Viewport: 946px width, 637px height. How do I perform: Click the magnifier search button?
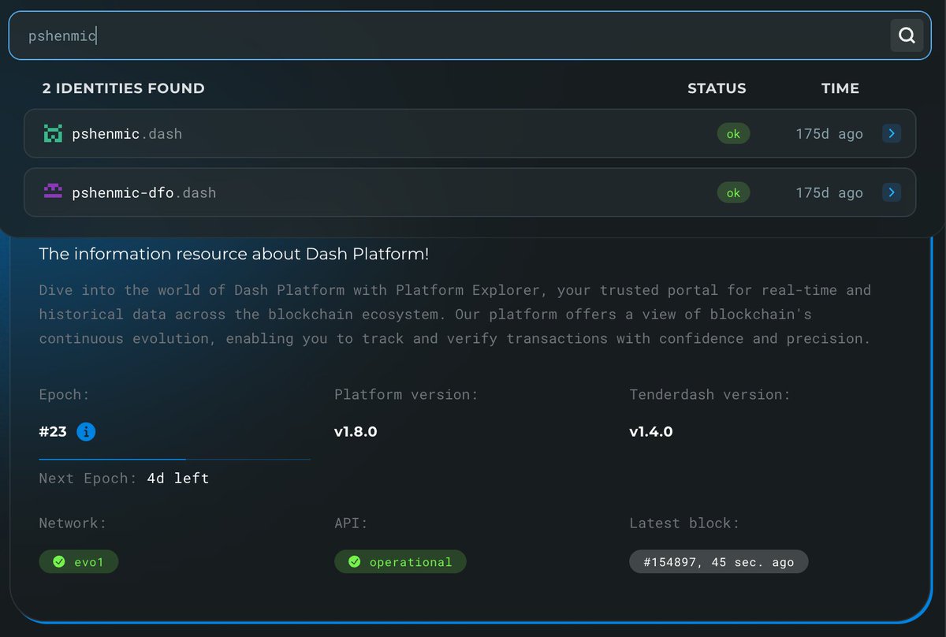pos(907,35)
